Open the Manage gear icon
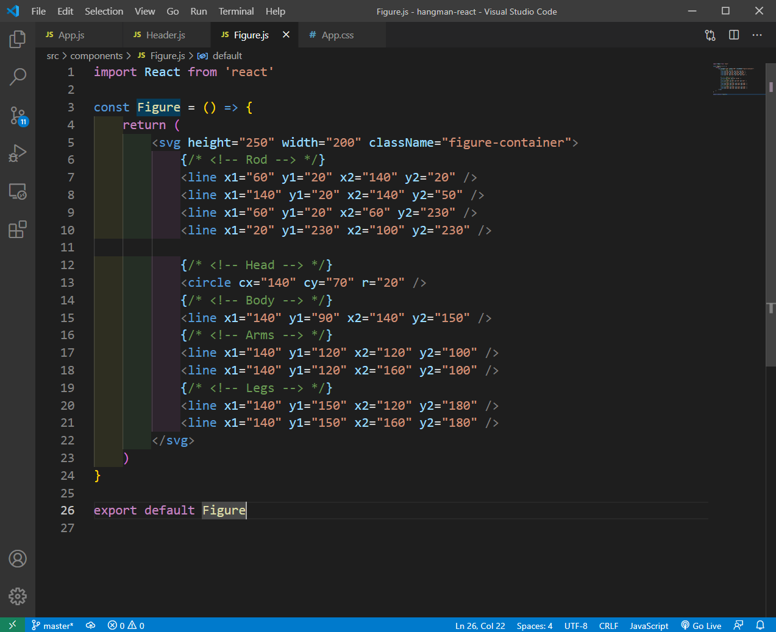776x632 pixels. [18, 596]
